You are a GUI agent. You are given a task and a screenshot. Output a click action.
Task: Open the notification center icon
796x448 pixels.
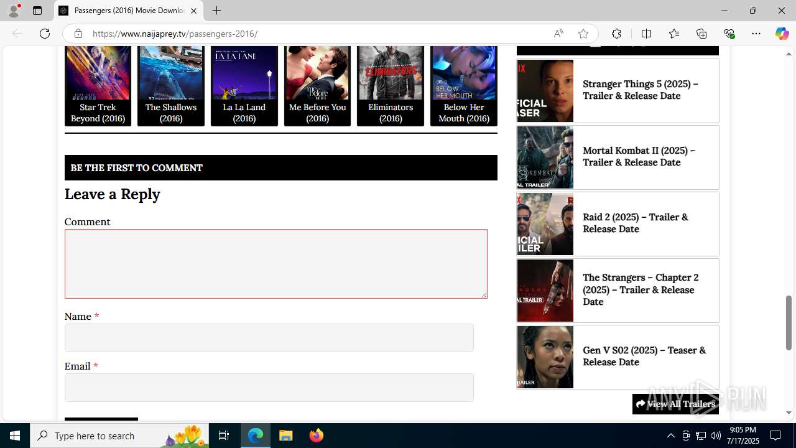click(775, 436)
